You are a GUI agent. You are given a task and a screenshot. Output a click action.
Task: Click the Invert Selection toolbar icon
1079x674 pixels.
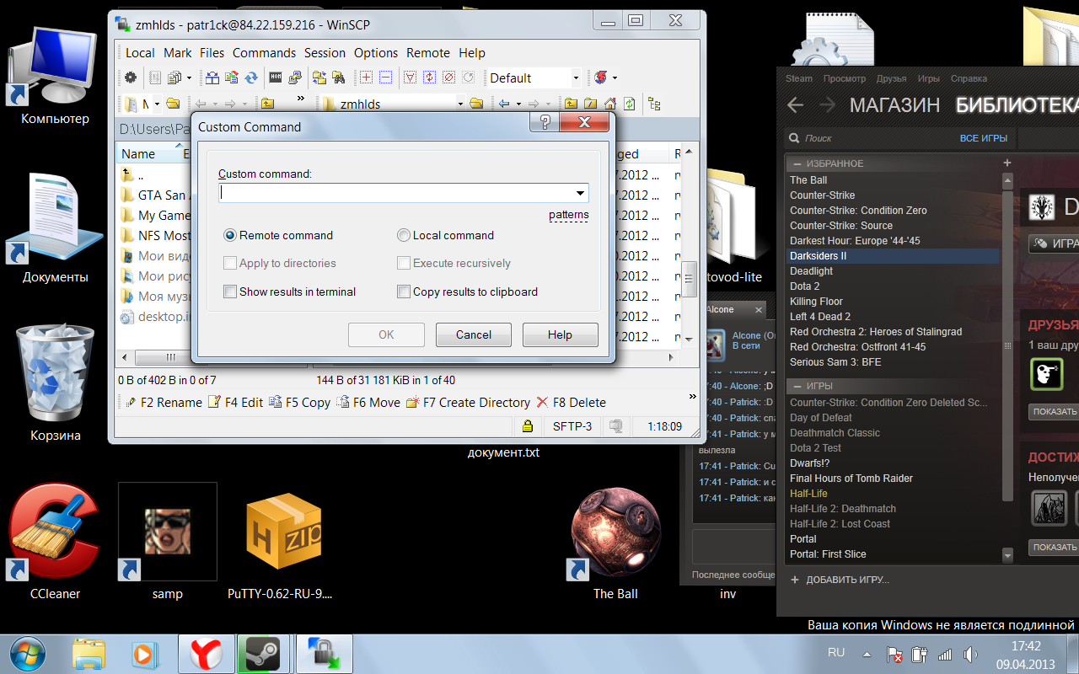[x=430, y=78]
